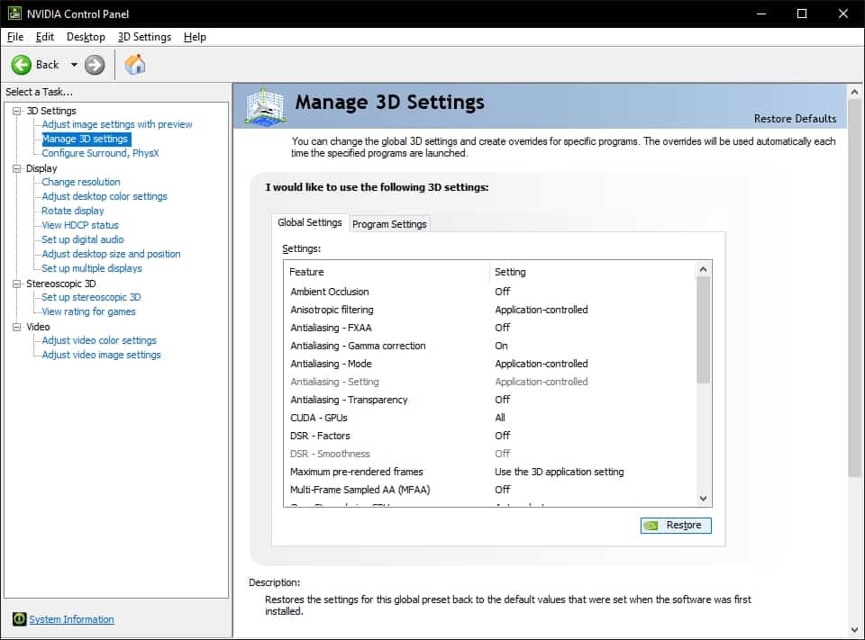Open Configure Surround, PhysX
The image size is (865, 640).
click(100, 153)
